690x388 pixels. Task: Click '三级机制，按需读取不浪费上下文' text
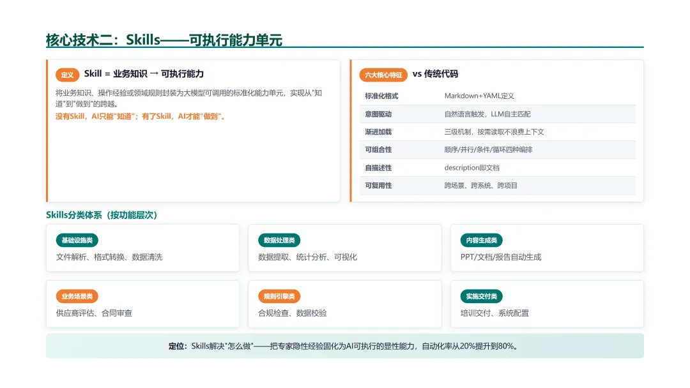pyautogui.click(x=494, y=132)
